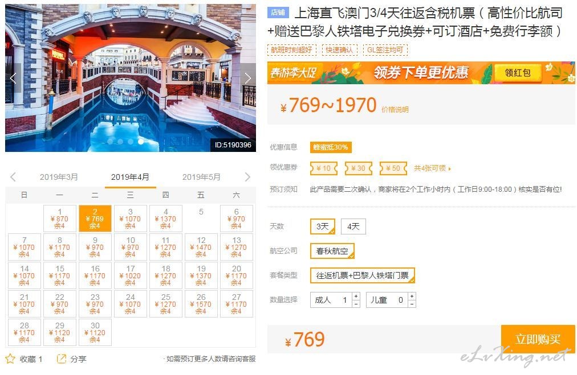Image resolution: width=577 pixels, height=375 pixels.
Task: Choose 春秋航空 airline option
Action: coord(332,251)
